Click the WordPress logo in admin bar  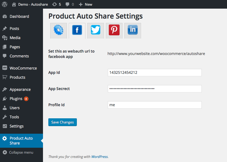pos(5,4)
